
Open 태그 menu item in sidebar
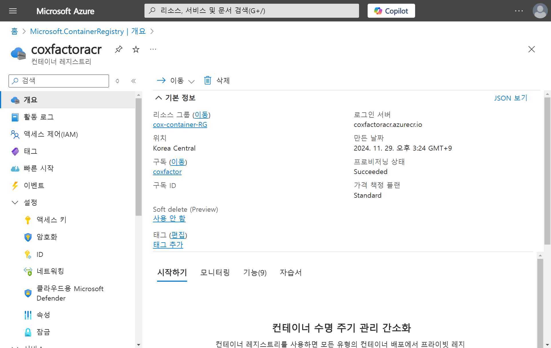[x=68, y=151]
